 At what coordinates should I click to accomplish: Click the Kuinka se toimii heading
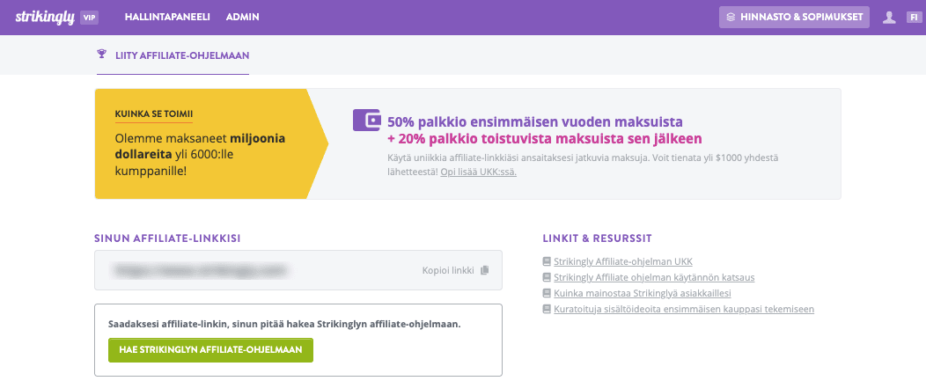(x=154, y=114)
